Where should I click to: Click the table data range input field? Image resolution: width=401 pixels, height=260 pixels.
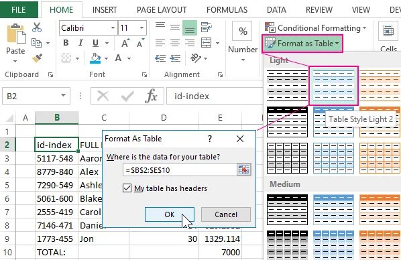(180, 170)
